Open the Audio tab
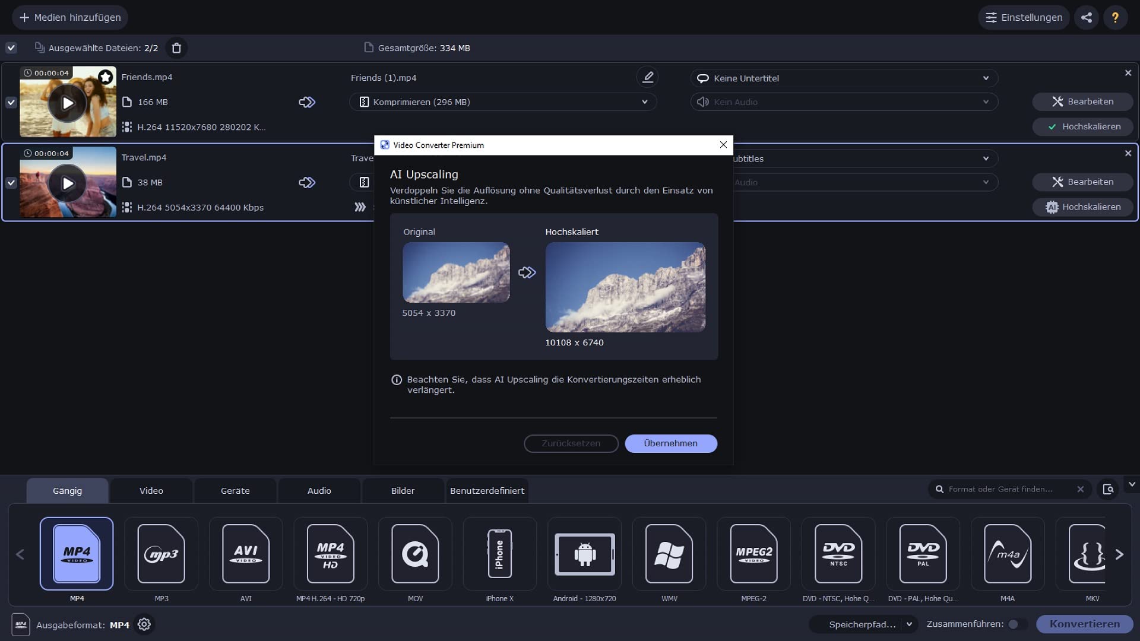This screenshot has width=1140, height=641. tap(319, 491)
